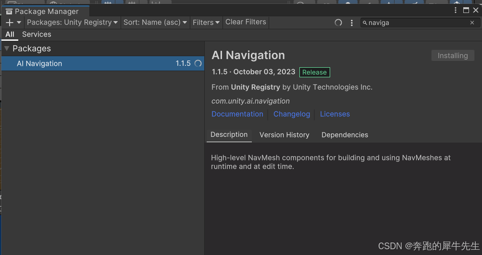Switch to Version History tab
Viewport: 482px width, 255px height.
click(x=284, y=135)
